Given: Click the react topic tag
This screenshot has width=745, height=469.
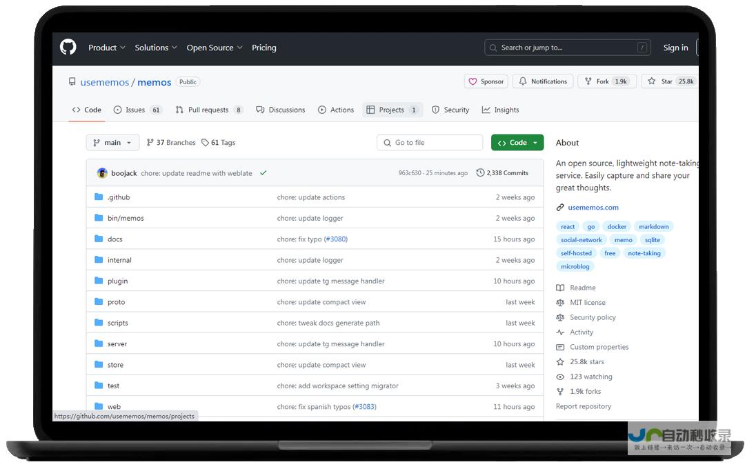Looking at the screenshot, I should pos(567,227).
